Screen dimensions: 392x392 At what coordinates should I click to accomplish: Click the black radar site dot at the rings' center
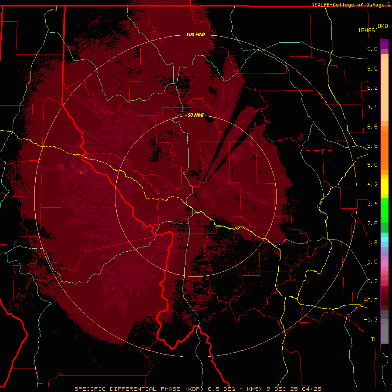point(196,196)
